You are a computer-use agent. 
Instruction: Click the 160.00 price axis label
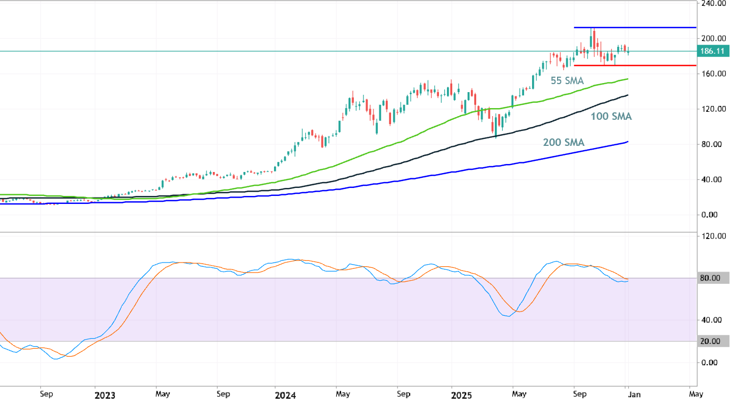pos(713,73)
